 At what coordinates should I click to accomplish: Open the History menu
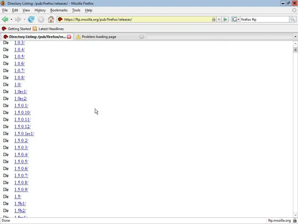pyautogui.click(x=40, y=10)
